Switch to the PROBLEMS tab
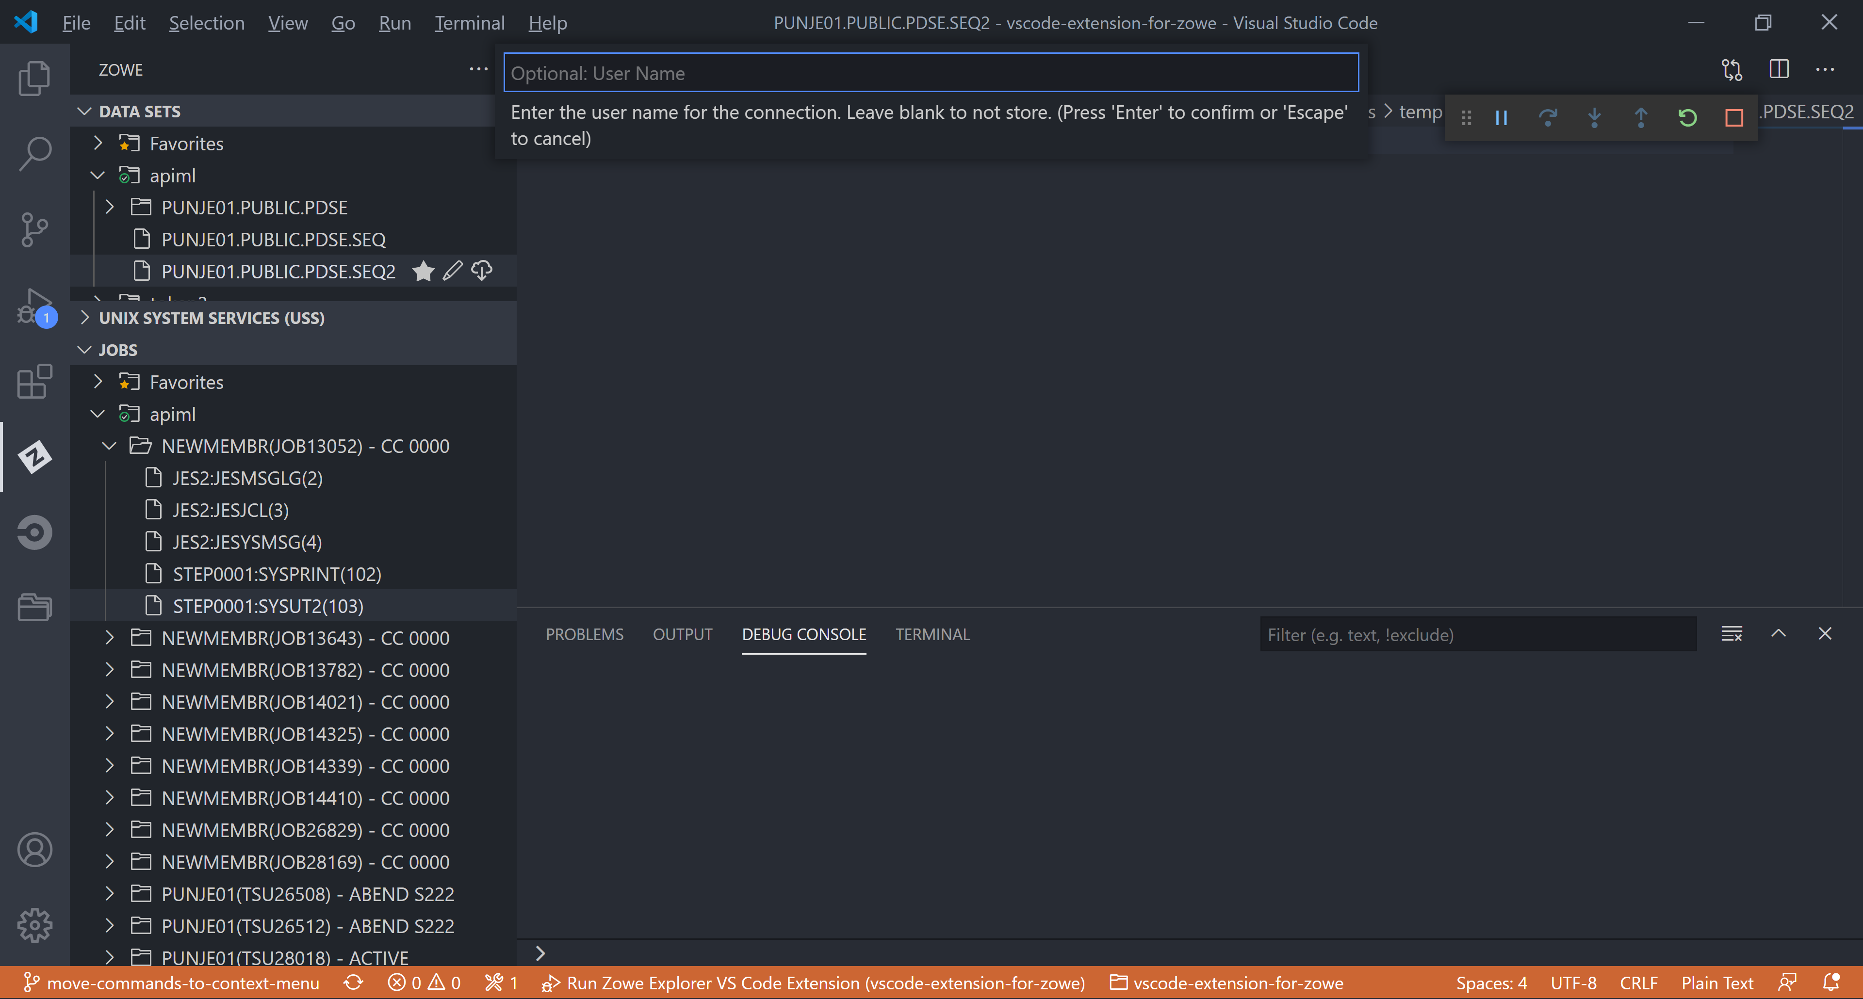The height and width of the screenshot is (999, 1863). point(584,634)
